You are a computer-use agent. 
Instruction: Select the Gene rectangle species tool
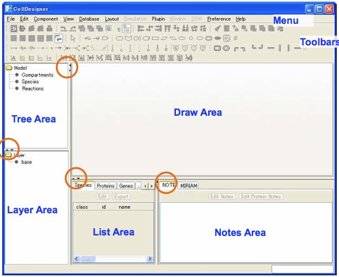[155, 38]
